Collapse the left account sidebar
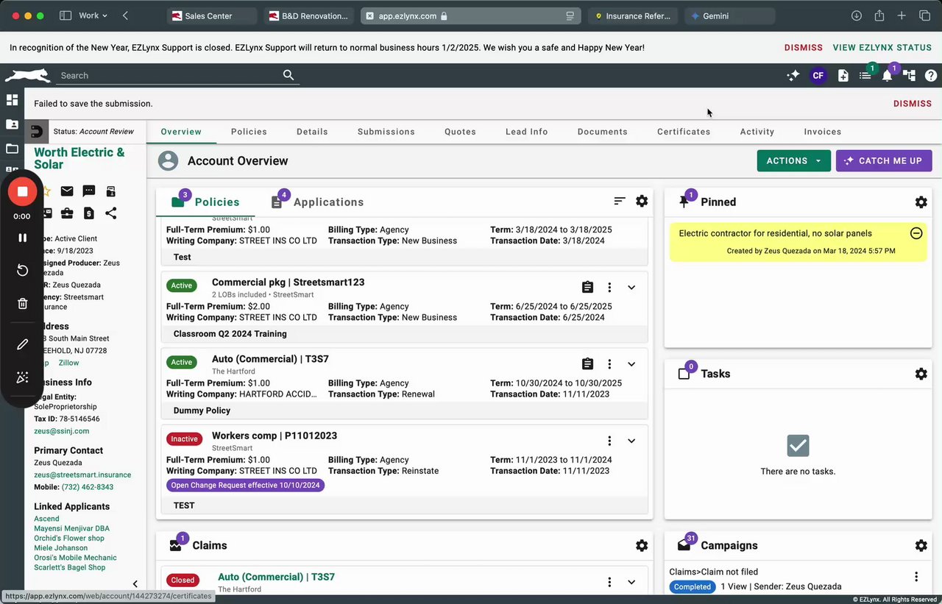This screenshot has width=942, height=604. 135,583
